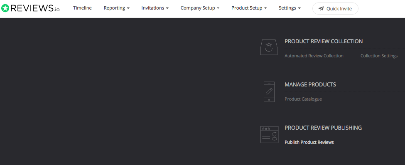Open the Timeline page
This screenshot has width=405, height=165.
(x=82, y=8)
